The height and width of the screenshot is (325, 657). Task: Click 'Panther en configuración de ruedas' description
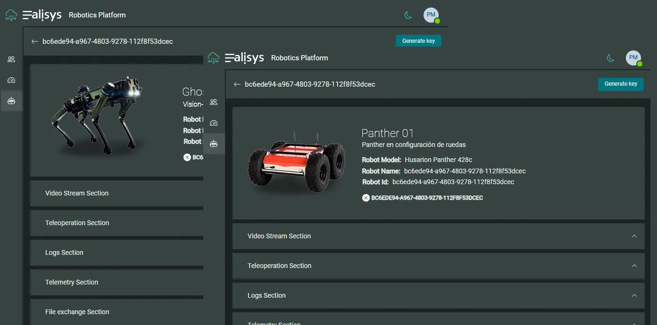coord(414,145)
